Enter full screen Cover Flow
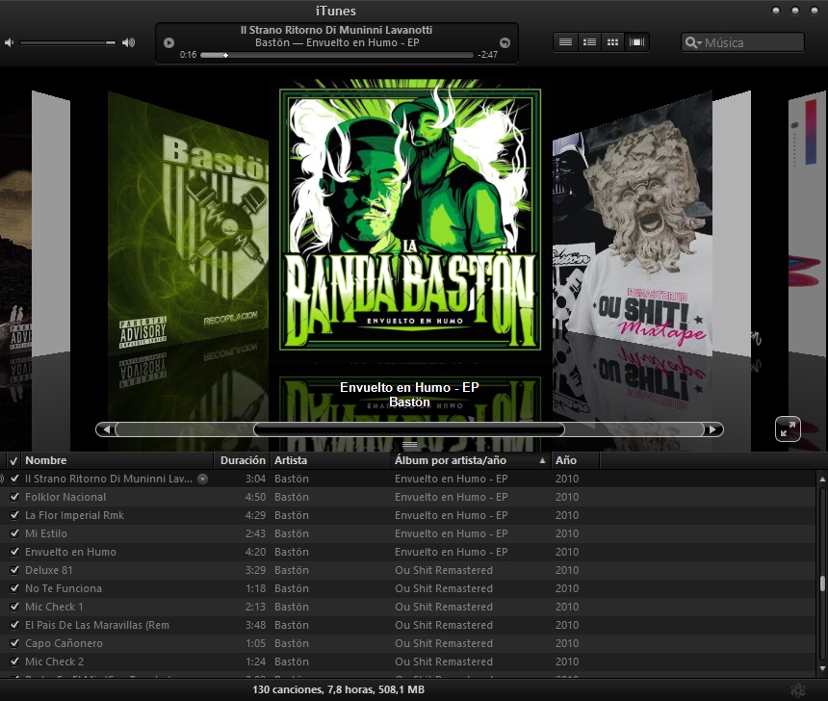 (x=788, y=428)
